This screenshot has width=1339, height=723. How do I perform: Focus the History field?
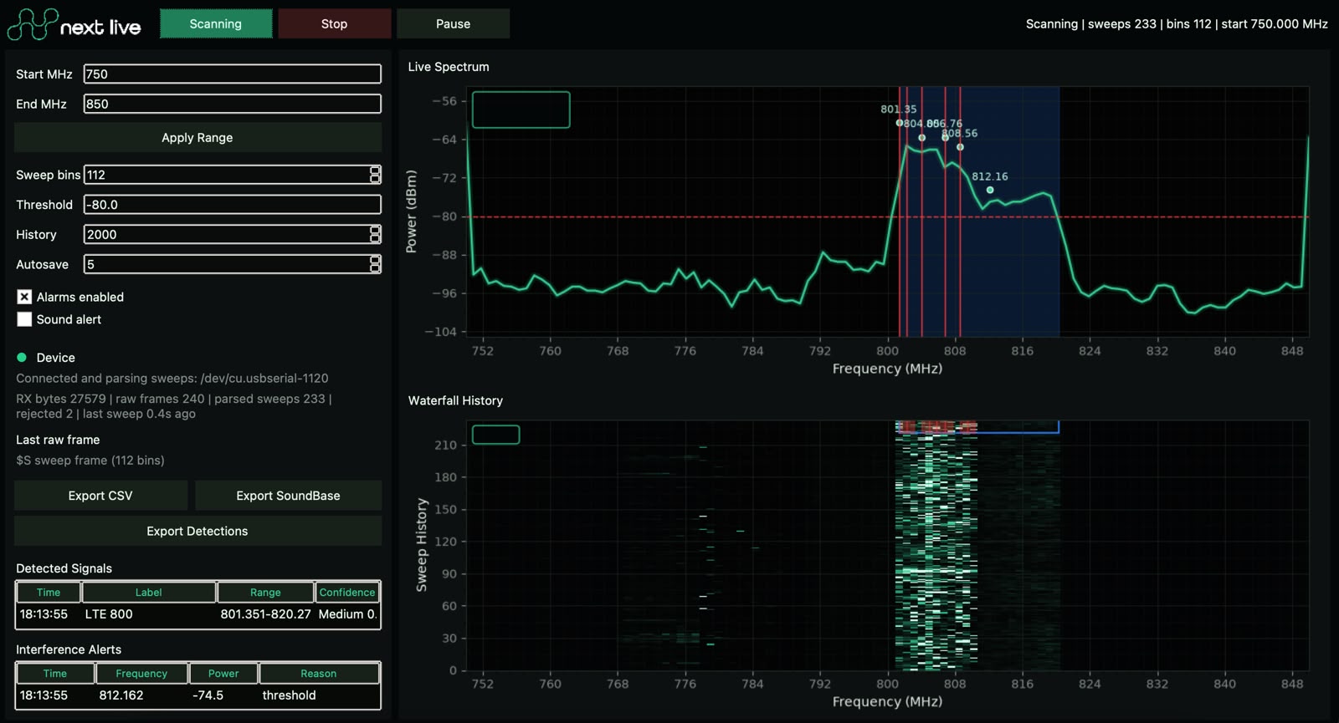click(x=227, y=234)
